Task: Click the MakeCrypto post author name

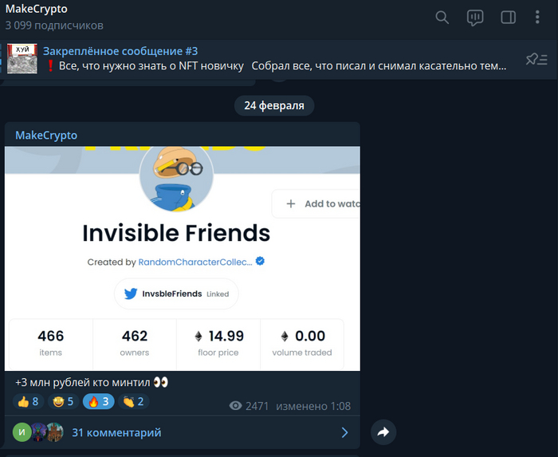Action: pos(46,136)
